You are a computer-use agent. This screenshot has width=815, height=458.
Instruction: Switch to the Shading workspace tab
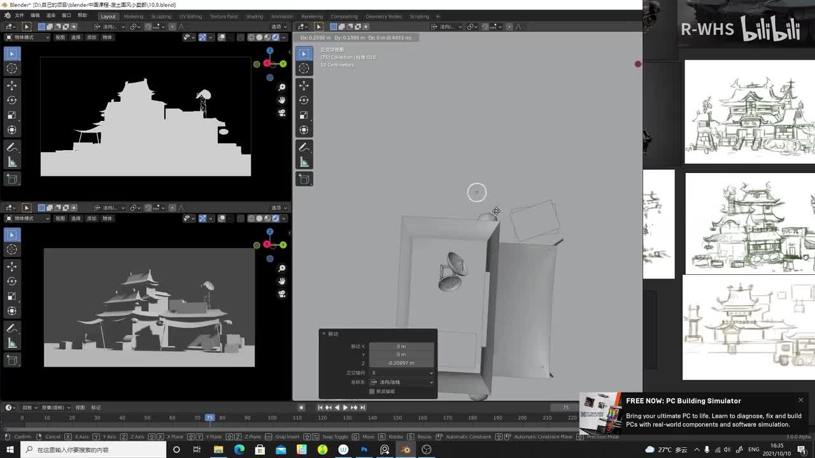pos(254,17)
